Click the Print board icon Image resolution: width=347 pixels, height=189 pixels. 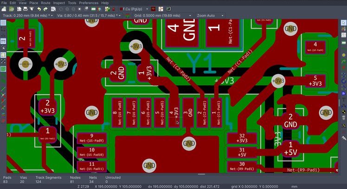pos(26,9)
